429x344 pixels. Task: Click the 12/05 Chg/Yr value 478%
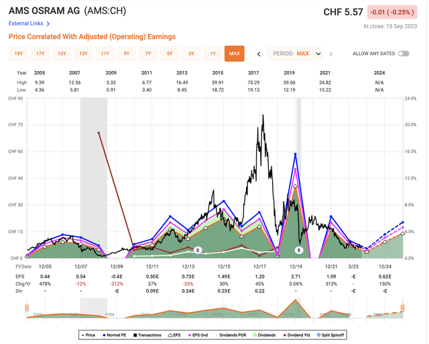[x=45, y=284]
